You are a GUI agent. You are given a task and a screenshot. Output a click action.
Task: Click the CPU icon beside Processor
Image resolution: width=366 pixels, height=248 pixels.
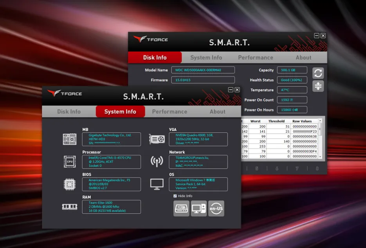tap(70, 161)
